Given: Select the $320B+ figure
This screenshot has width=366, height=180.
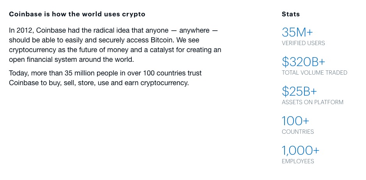Looking at the screenshot, I should (x=304, y=62).
